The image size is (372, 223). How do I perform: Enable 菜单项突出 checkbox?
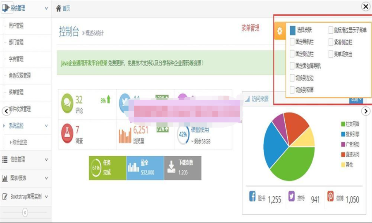(x=331, y=54)
